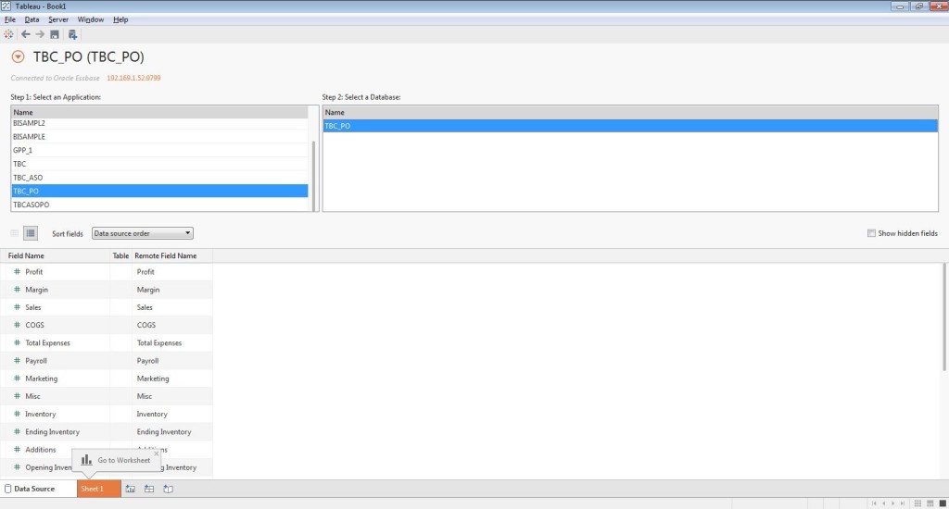Go forward using the toolbar arrow
The width and height of the screenshot is (949, 509).
pyautogui.click(x=40, y=34)
